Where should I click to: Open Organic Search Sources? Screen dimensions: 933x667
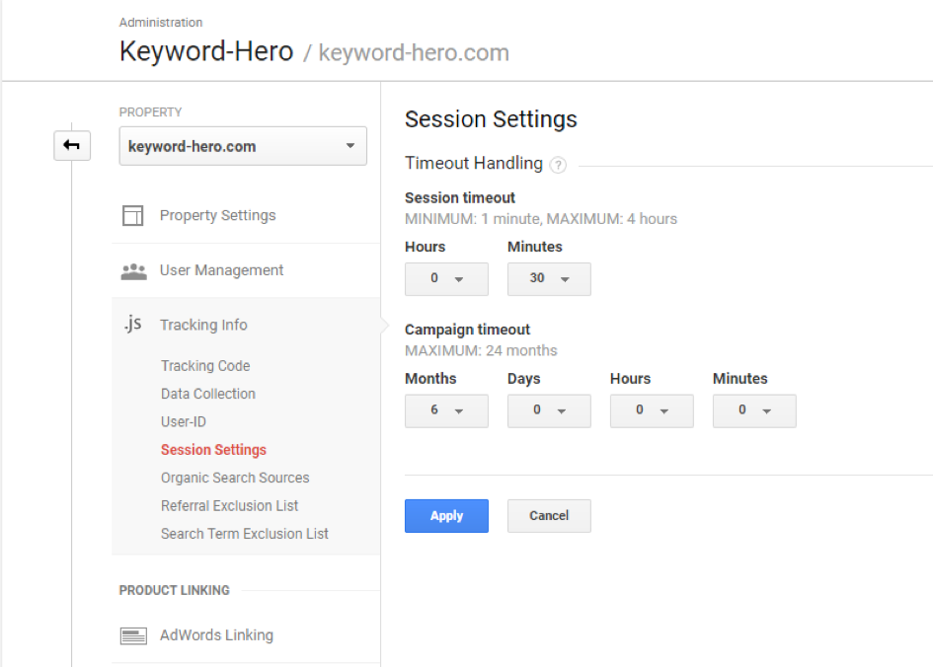pos(235,478)
